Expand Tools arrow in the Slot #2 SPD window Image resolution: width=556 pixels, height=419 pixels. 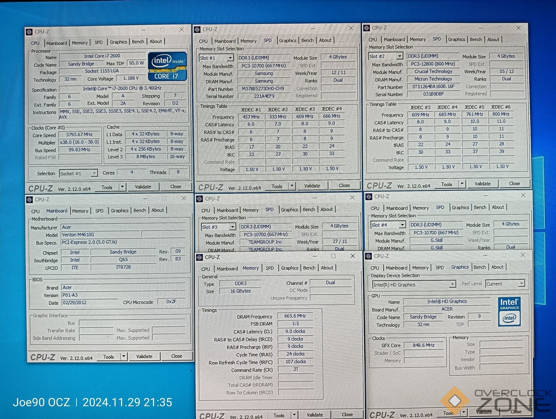[x=462, y=184]
